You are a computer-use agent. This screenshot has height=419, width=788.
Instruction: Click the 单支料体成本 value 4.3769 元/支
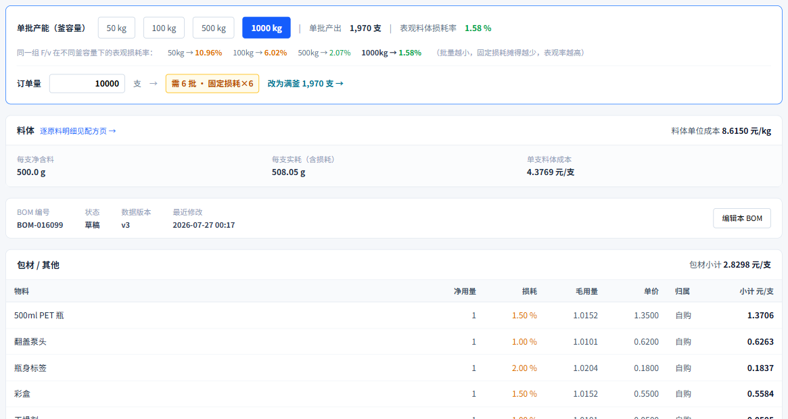click(x=551, y=172)
